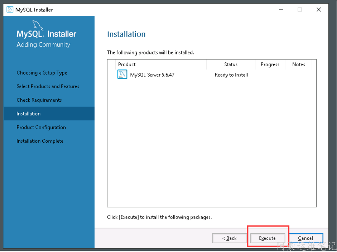Click the MySQL Installer title bar icon
This screenshot has height=252, width=337.
tap(10, 10)
